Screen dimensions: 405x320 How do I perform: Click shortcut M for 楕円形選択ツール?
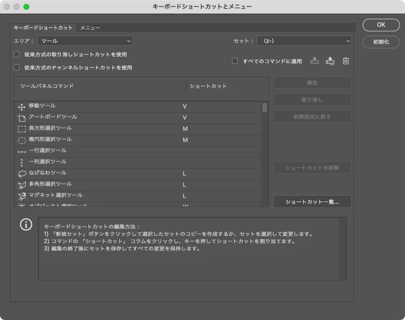tap(185, 140)
